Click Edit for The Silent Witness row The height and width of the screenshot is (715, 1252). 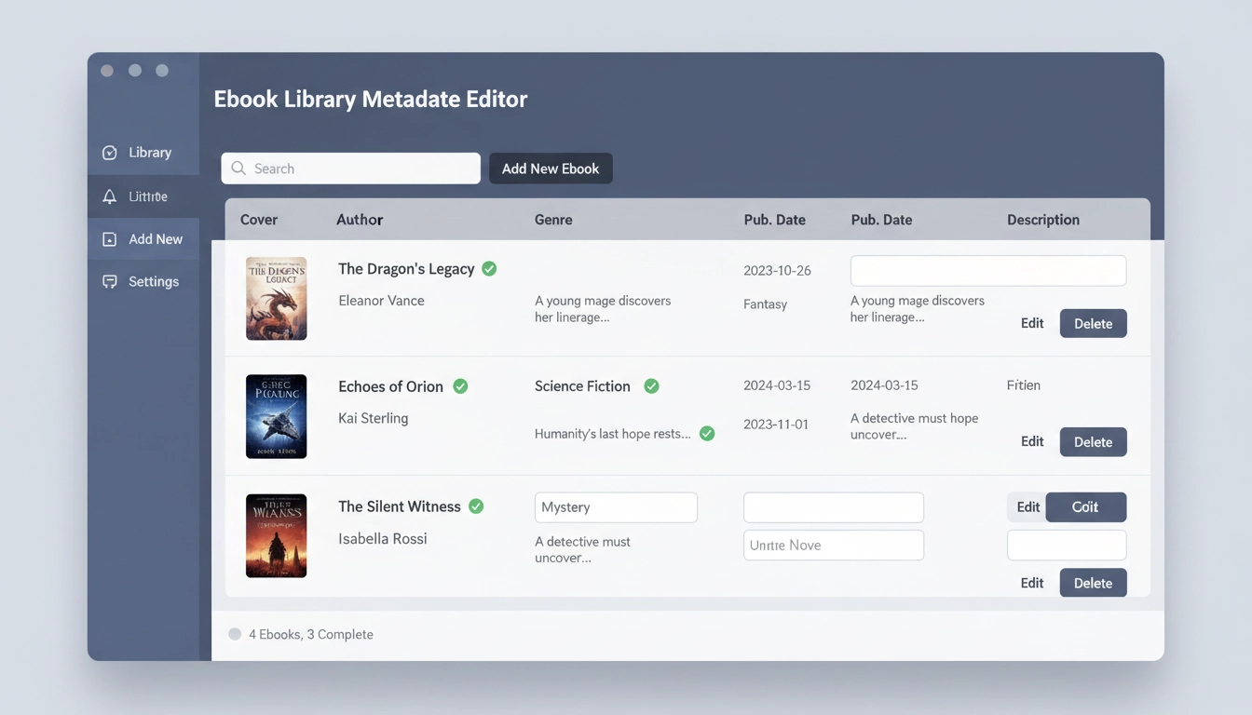tap(1027, 506)
